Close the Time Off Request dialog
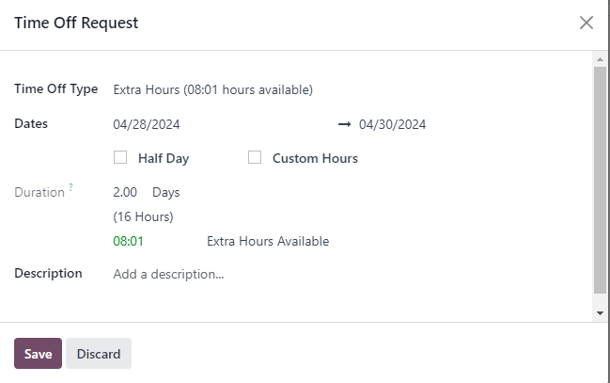 point(586,23)
